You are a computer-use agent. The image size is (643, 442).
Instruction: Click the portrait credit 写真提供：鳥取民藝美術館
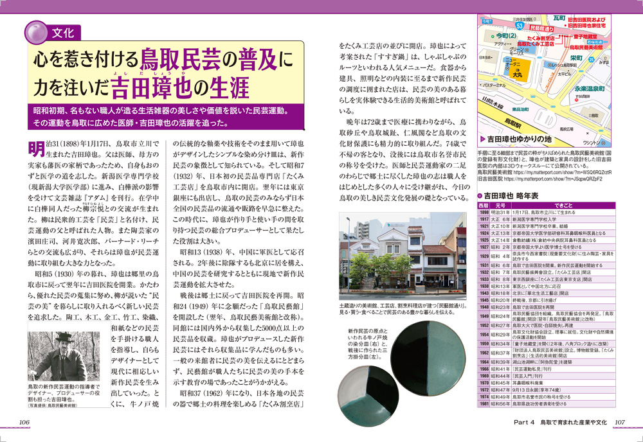51,405
